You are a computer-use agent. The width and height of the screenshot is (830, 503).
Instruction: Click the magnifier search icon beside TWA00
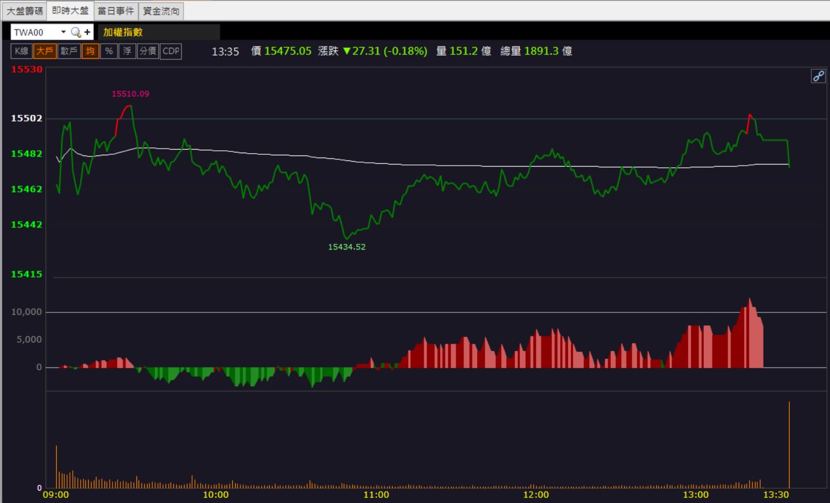(76, 32)
